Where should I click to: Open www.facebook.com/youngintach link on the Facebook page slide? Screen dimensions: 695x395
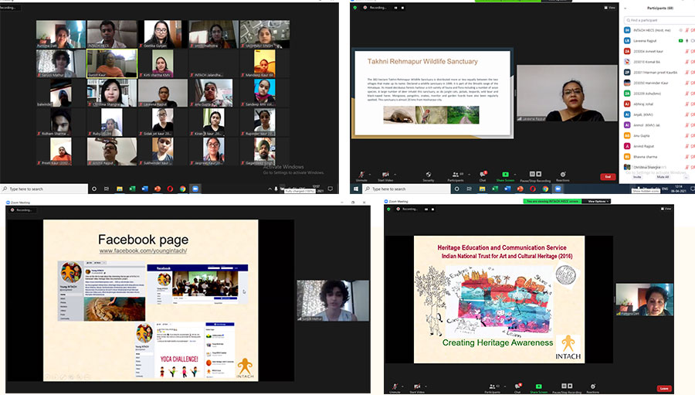pyautogui.click(x=143, y=250)
